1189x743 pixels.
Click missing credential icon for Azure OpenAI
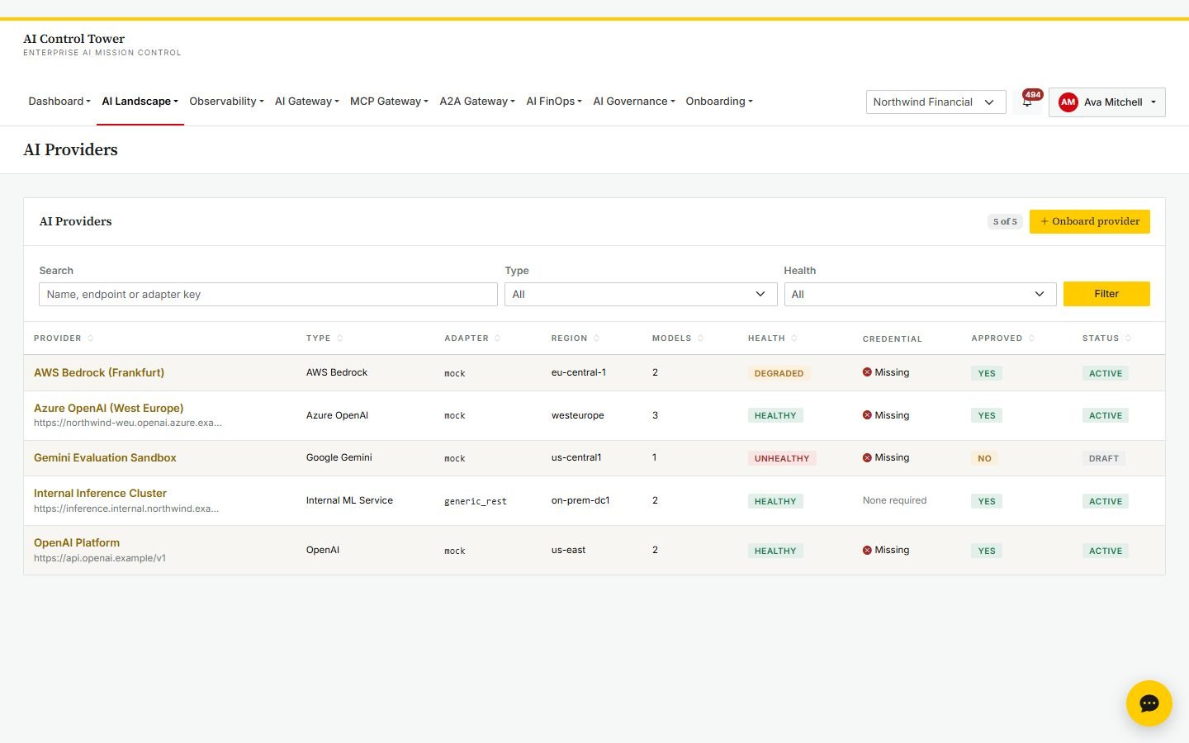click(x=867, y=415)
